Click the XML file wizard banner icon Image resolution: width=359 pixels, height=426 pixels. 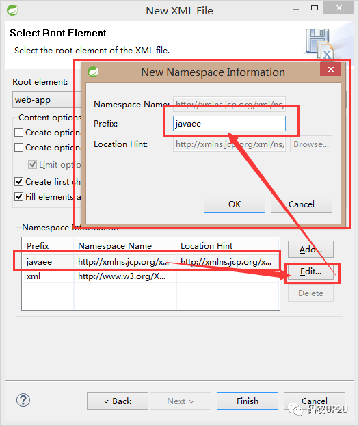tap(319, 44)
